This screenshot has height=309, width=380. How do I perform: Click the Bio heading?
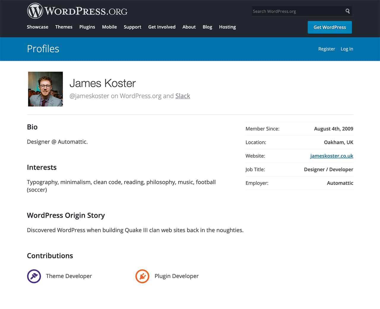(x=32, y=127)
